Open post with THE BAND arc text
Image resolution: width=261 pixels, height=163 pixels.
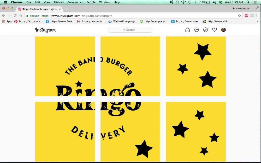[x=65, y=66]
